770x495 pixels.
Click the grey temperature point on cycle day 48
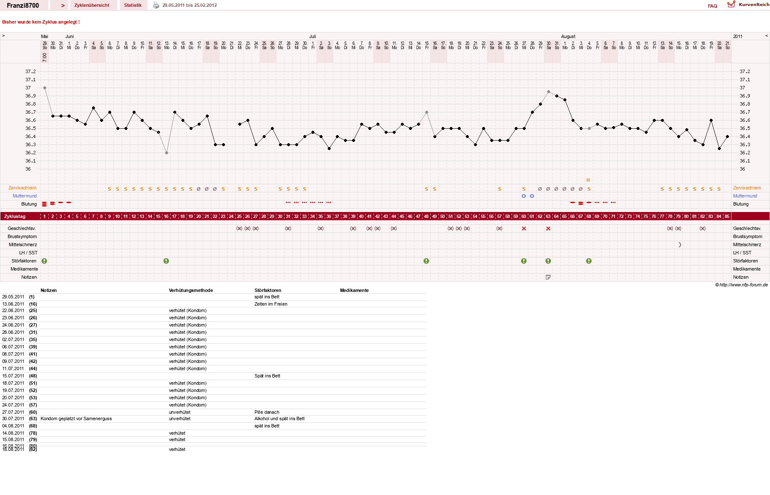[x=426, y=112]
